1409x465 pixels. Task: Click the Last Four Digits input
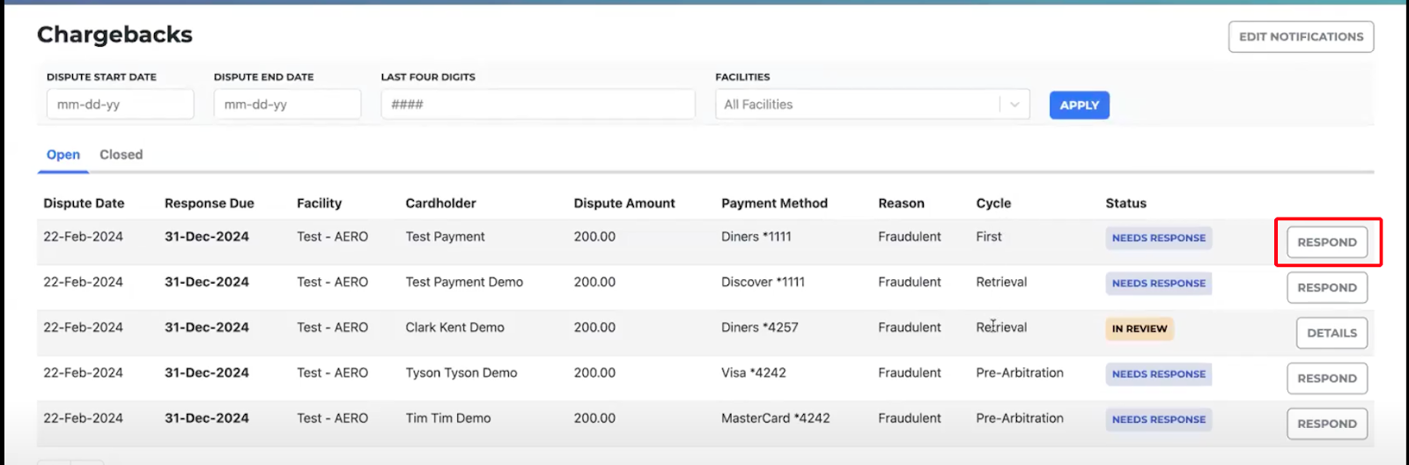pyautogui.click(x=538, y=105)
